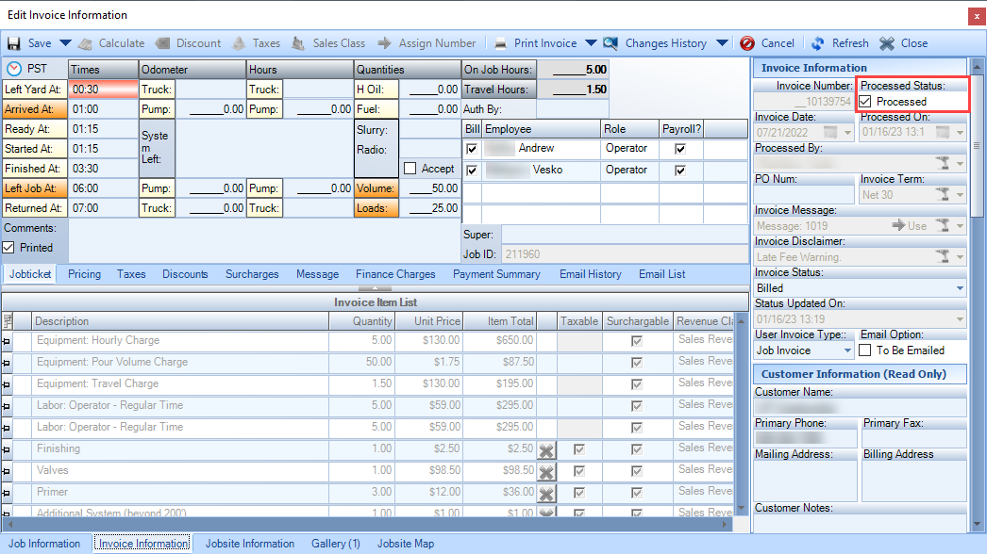Click the item list vertical scrollbar down arrow
This screenshot has width=987, height=554.
(x=741, y=508)
